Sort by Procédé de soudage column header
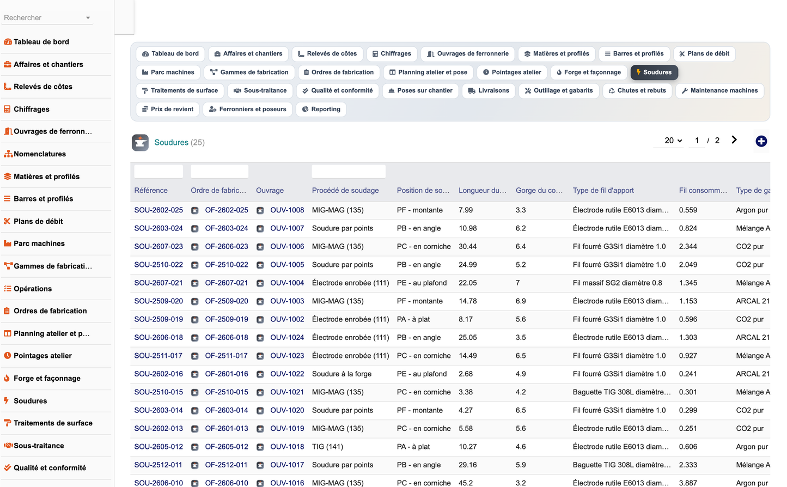Viewport: 787px width, 487px height. pos(345,191)
